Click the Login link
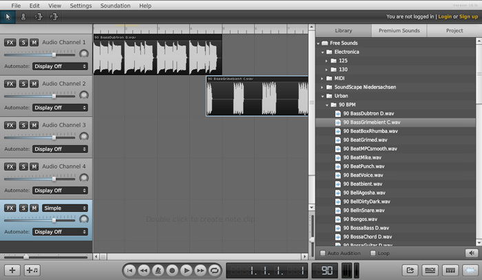482x280 pixels. click(445, 17)
